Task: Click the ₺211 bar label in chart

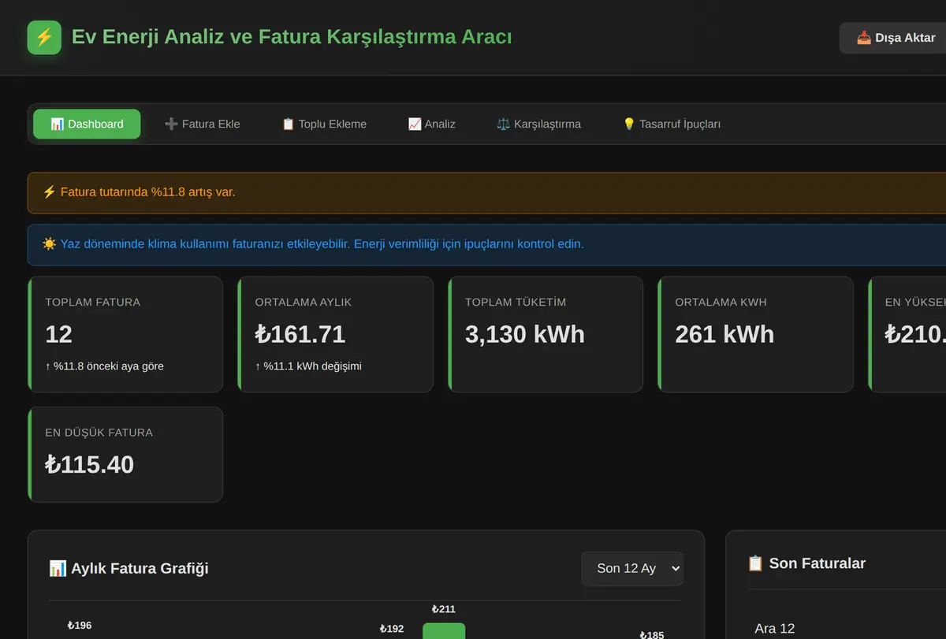Action: pos(444,609)
